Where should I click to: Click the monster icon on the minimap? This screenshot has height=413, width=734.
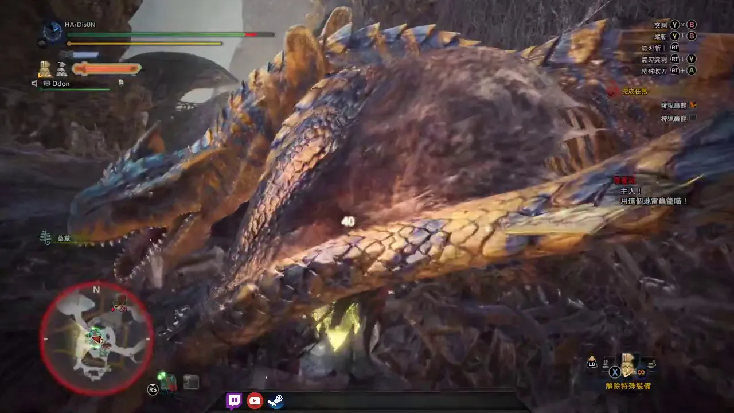(120, 302)
